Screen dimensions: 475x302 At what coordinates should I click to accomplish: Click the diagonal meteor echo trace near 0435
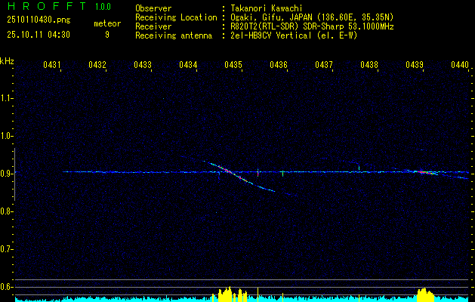[240, 177]
